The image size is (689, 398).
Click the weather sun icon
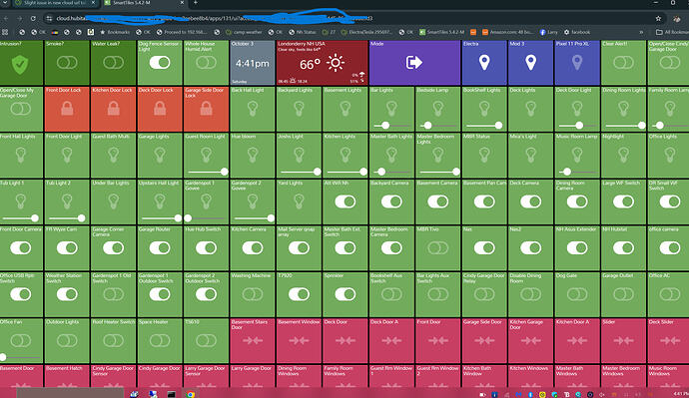tap(336, 63)
